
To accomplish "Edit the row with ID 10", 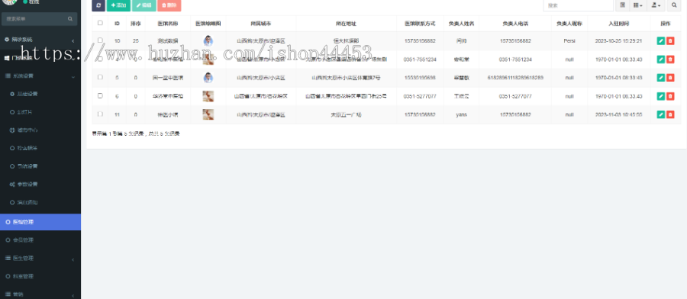I will tap(661, 41).
